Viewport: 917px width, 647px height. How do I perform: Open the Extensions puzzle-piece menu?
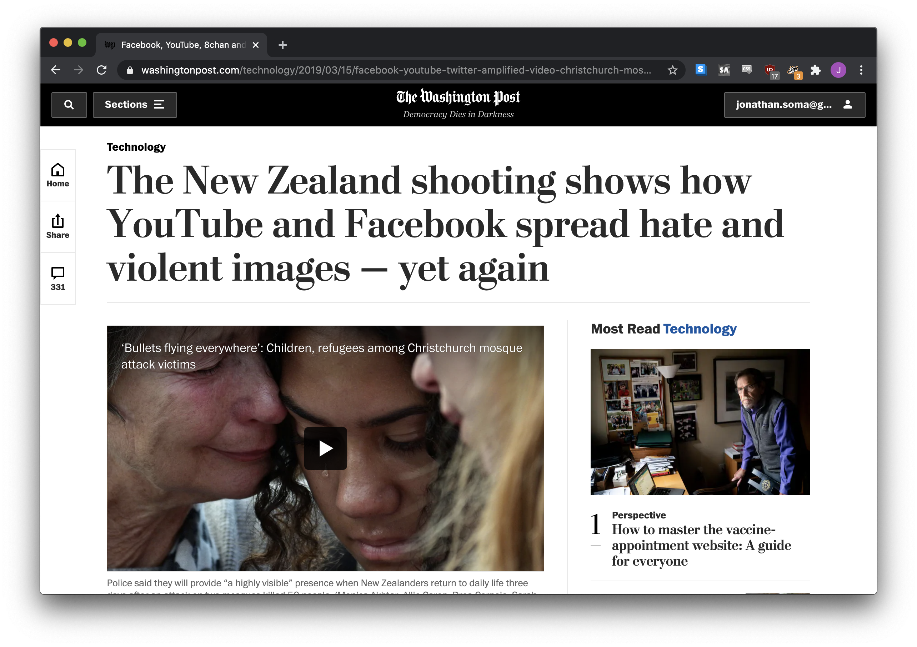click(x=816, y=70)
